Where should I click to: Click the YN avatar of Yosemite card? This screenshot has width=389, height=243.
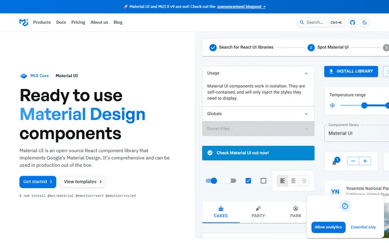click(335, 191)
